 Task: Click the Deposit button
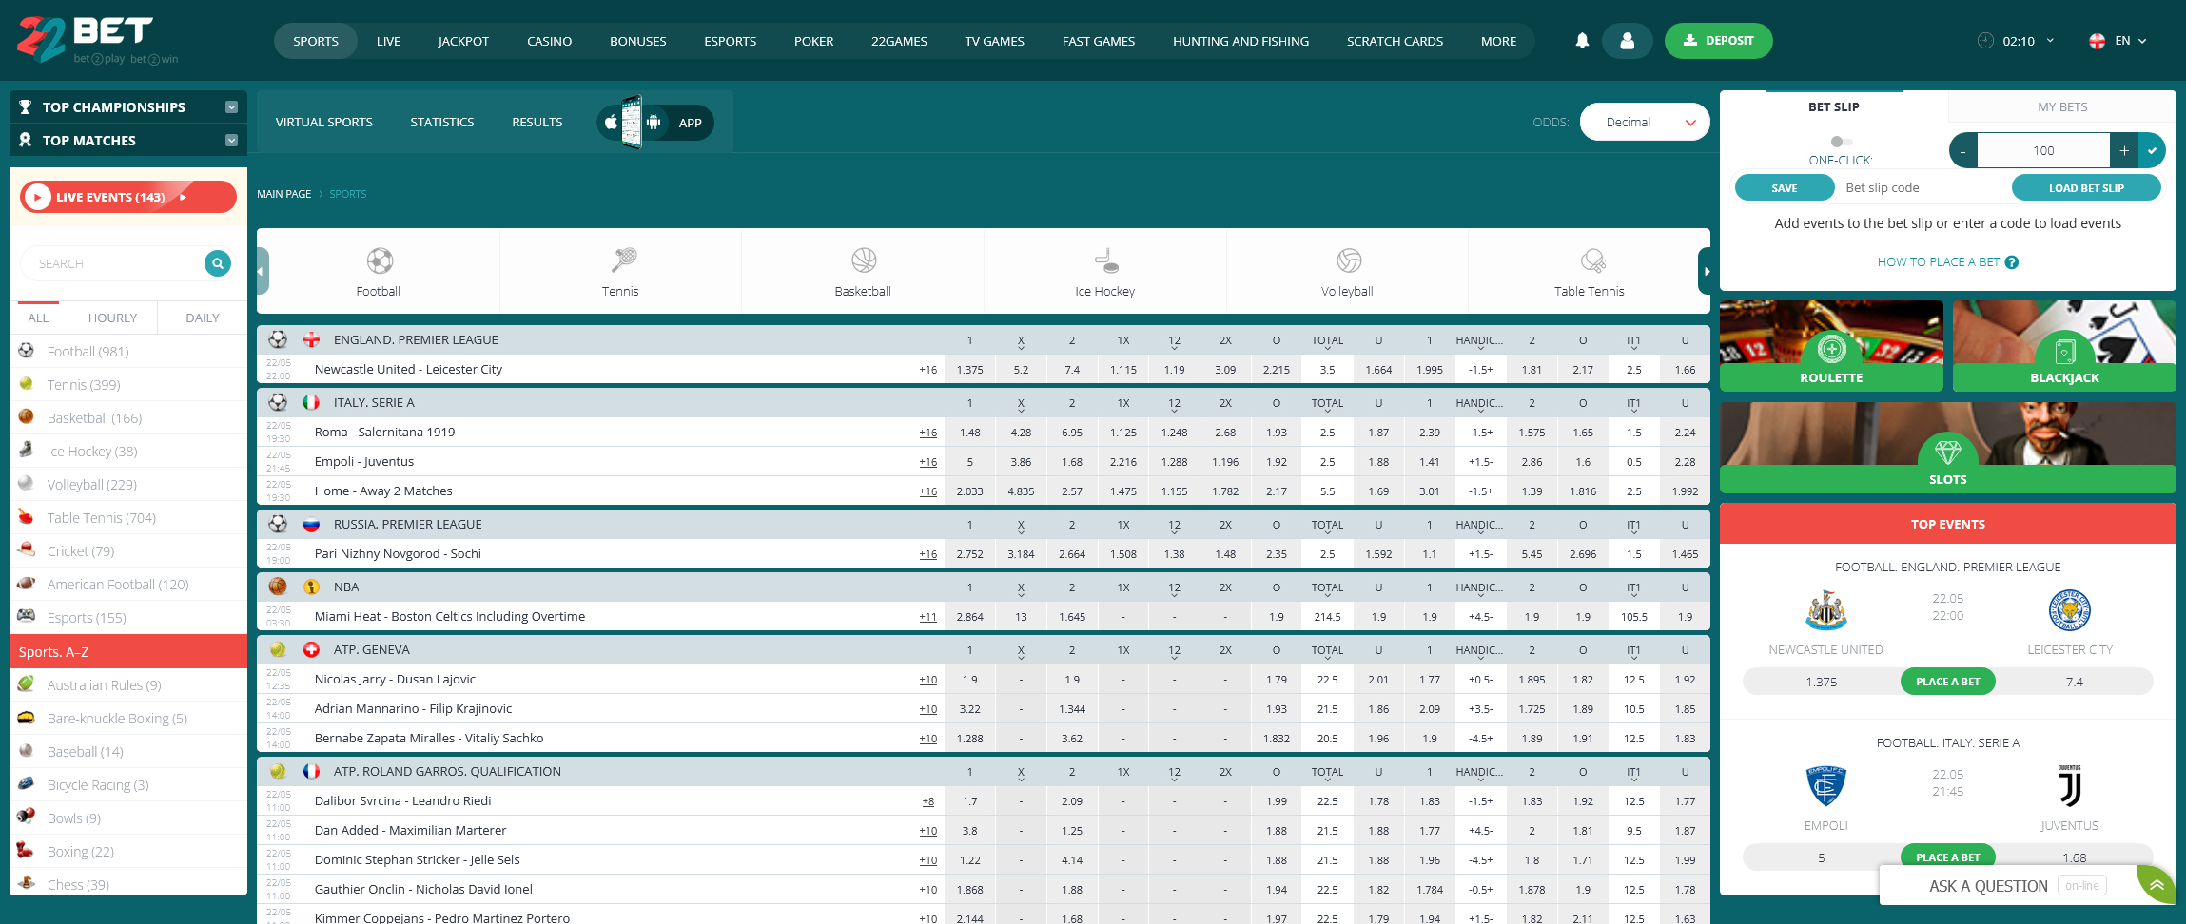[1718, 41]
